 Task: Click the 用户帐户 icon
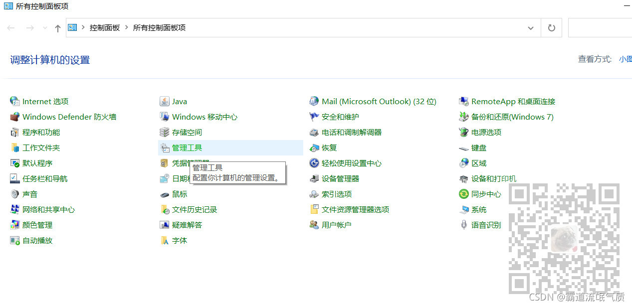pyautogui.click(x=314, y=225)
